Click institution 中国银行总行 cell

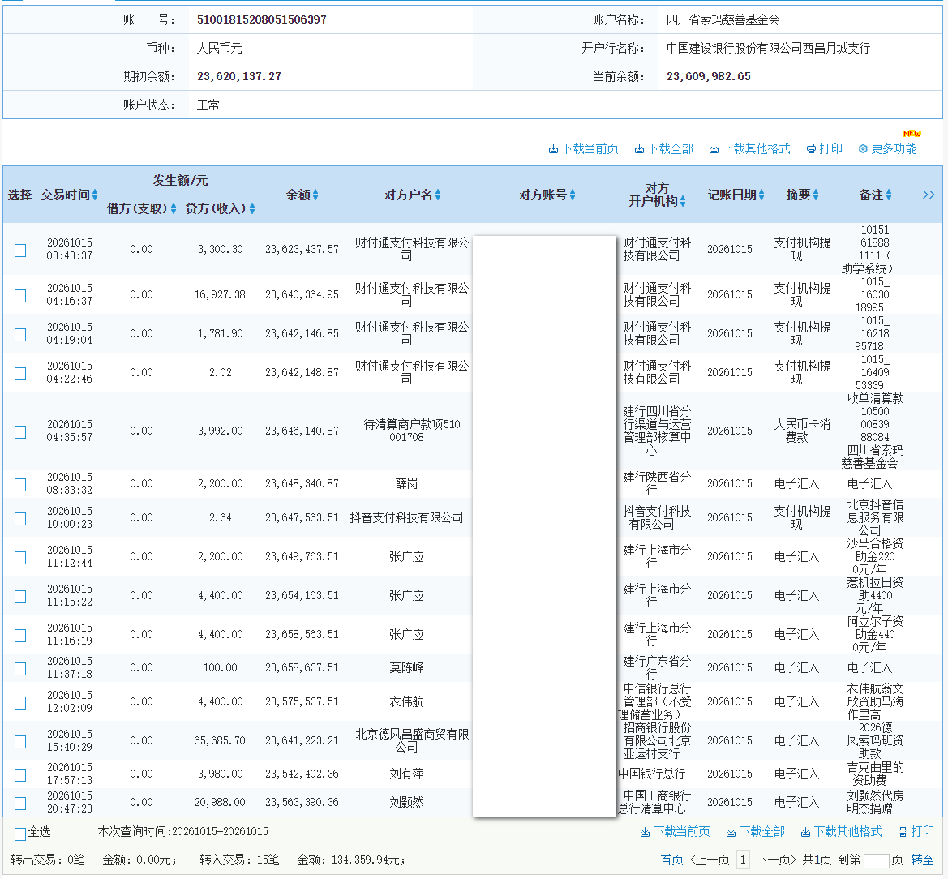coord(651,774)
